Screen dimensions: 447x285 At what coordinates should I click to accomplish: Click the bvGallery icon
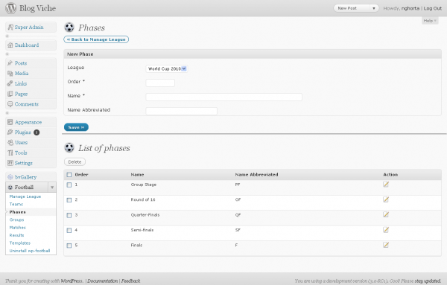pos(10,177)
